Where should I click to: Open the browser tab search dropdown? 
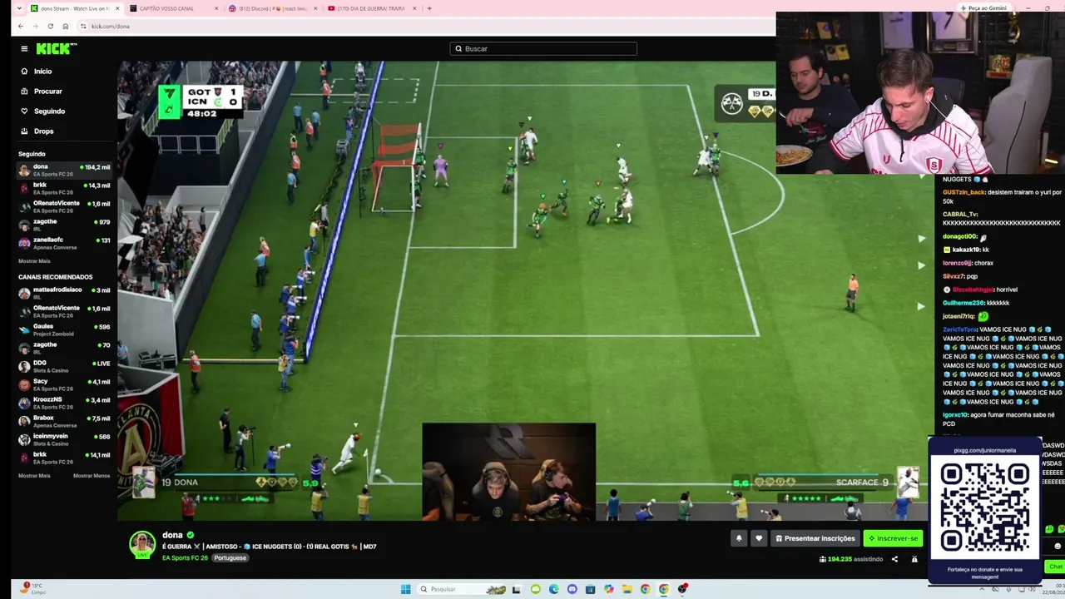(19, 8)
